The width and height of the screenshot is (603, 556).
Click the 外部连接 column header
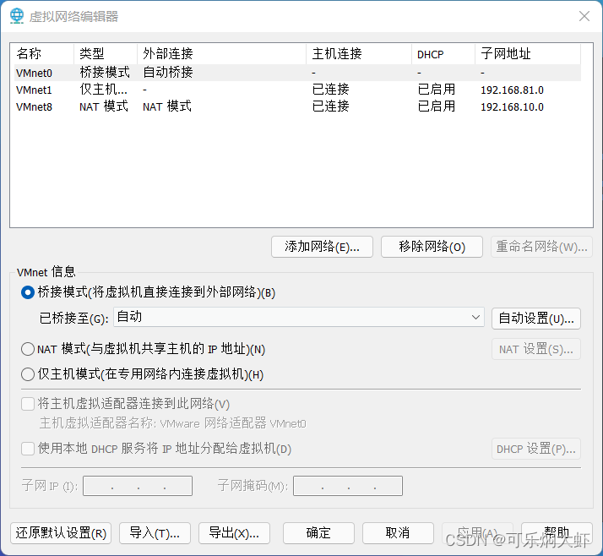[222, 54]
